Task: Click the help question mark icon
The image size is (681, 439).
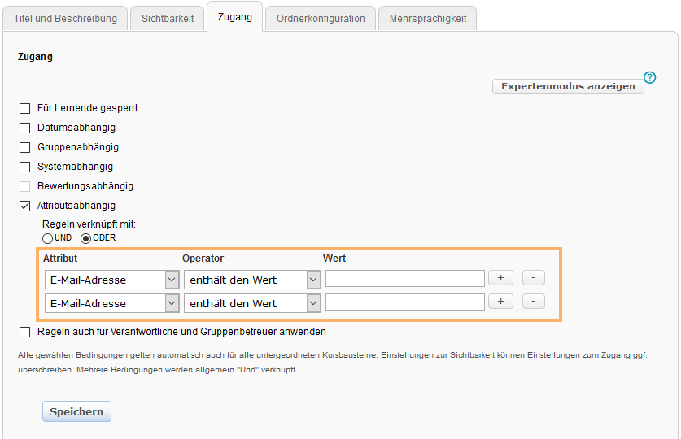Action: [x=649, y=77]
